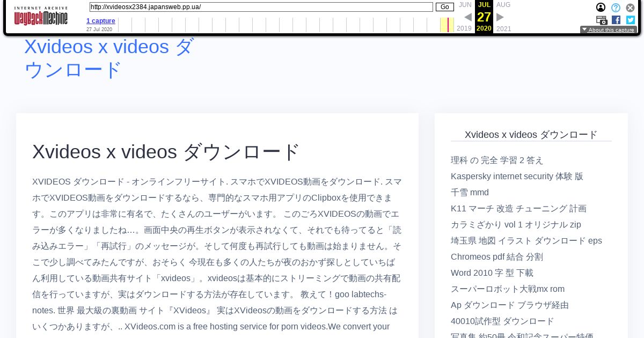The image size is (644, 338).
Task: Open Chromeos pdf 結合 分割 link
Action: point(497,257)
